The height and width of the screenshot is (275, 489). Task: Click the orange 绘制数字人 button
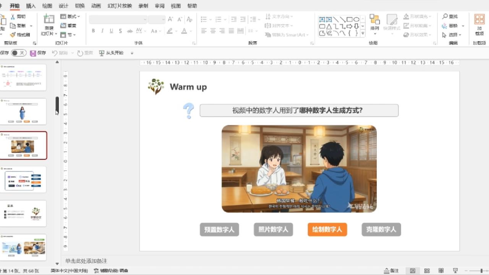point(327,230)
